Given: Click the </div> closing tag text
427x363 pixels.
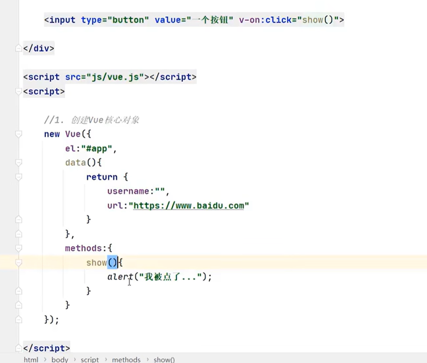Looking at the screenshot, I should tap(39, 48).
